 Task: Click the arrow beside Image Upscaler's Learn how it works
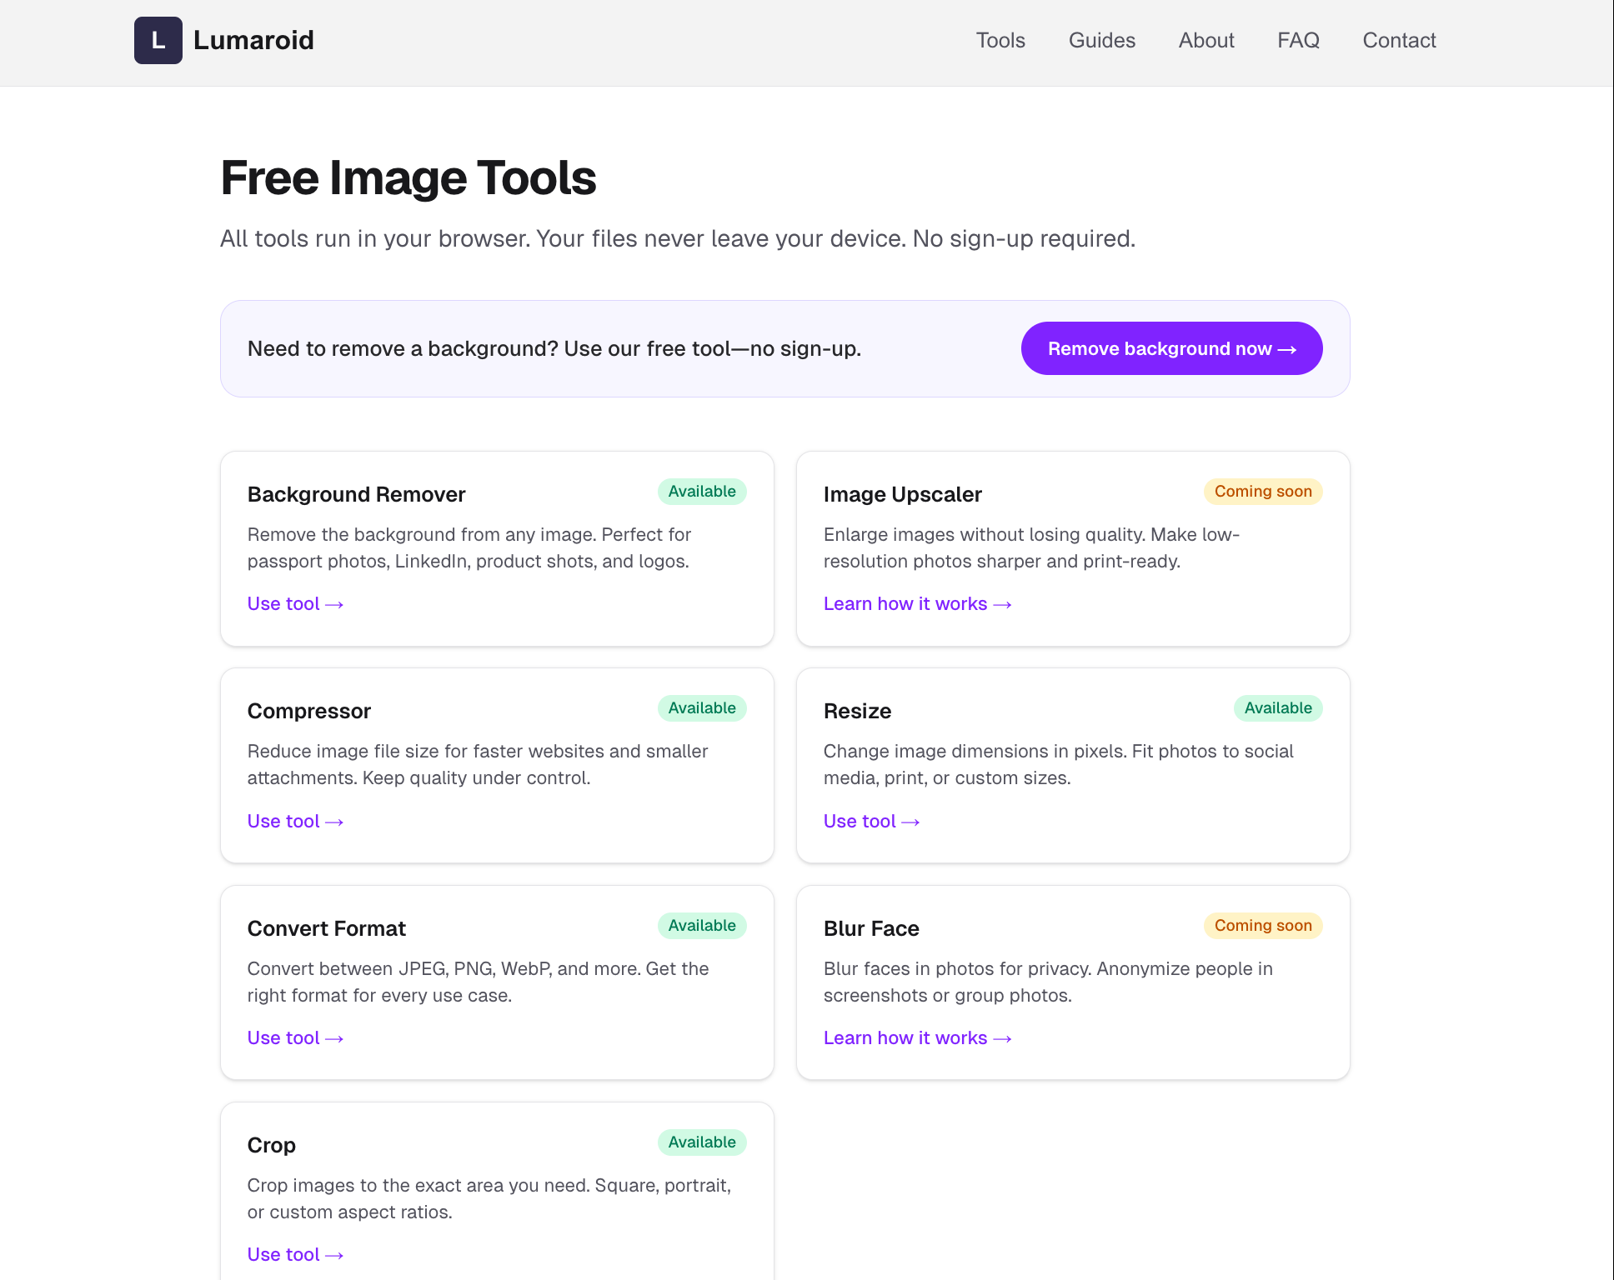1002,604
